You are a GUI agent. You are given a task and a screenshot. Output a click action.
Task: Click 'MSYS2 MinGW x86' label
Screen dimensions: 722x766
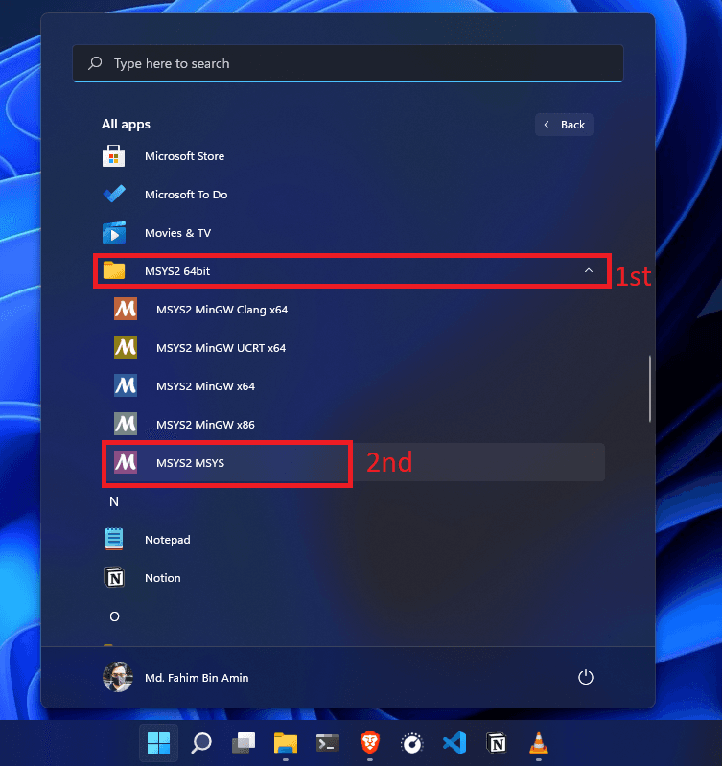[x=205, y=424]
